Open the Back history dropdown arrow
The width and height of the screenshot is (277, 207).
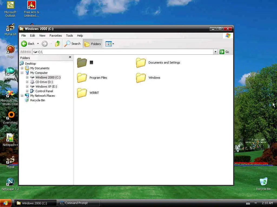38,44
